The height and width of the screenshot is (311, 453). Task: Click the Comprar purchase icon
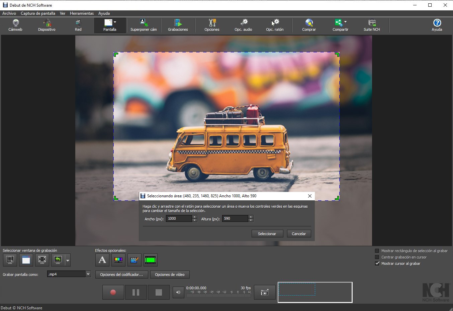(309, 25)
